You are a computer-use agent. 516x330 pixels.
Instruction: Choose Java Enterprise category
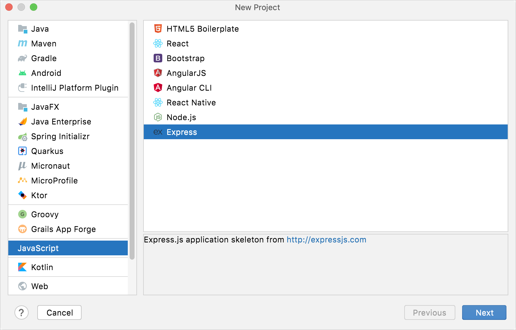click(x=68, y=122)
